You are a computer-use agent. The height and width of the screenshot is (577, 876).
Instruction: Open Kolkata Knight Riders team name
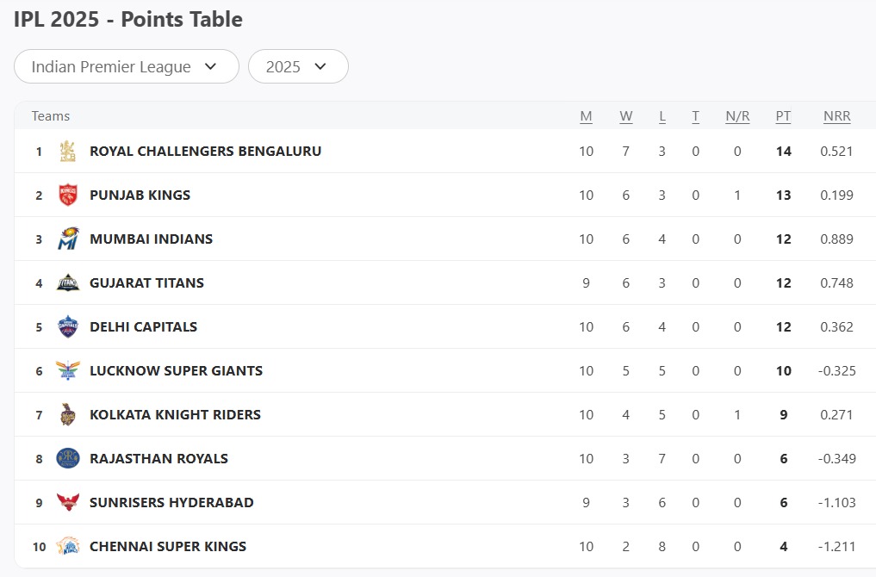pos(176,414)
